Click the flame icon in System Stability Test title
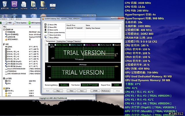Image resolution: width=185 pixels, height=116 pixels. 43,19
